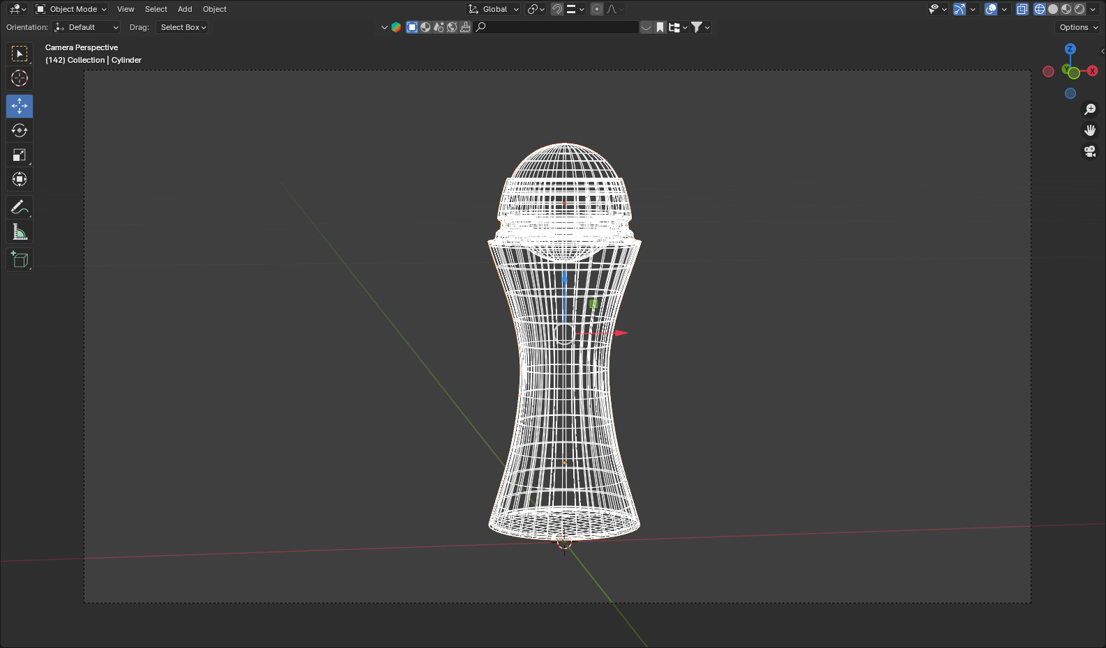
Task: Activate the 3D Cursor tool
Action: pos(20,78)
